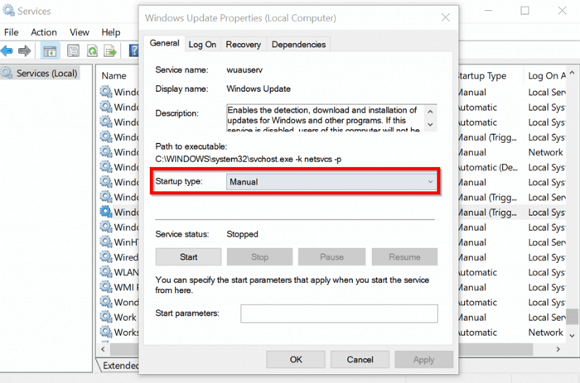Image resolution: width=580 pixels, height=383 pixels.
Task: Click services list scroll down arrow
Action: (x=573, y=336)
